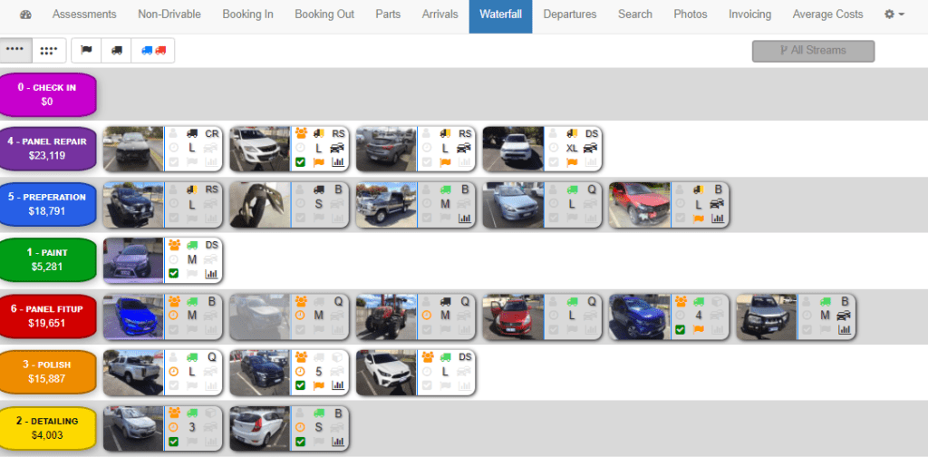Image resolution: width=928 pixels, height=467 pixels.
Task: Select the 0 - Check In stage
Action: tap(47, 94)
